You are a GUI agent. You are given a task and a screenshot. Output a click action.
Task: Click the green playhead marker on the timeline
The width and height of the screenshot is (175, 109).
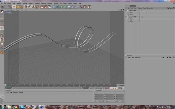(x=6, y=85)
